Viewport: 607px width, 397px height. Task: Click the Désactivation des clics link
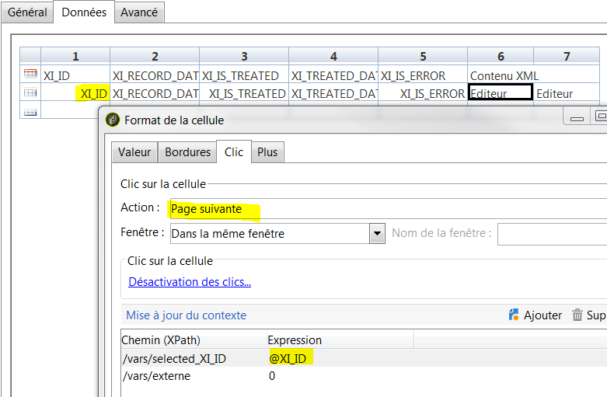click(190, 282)
